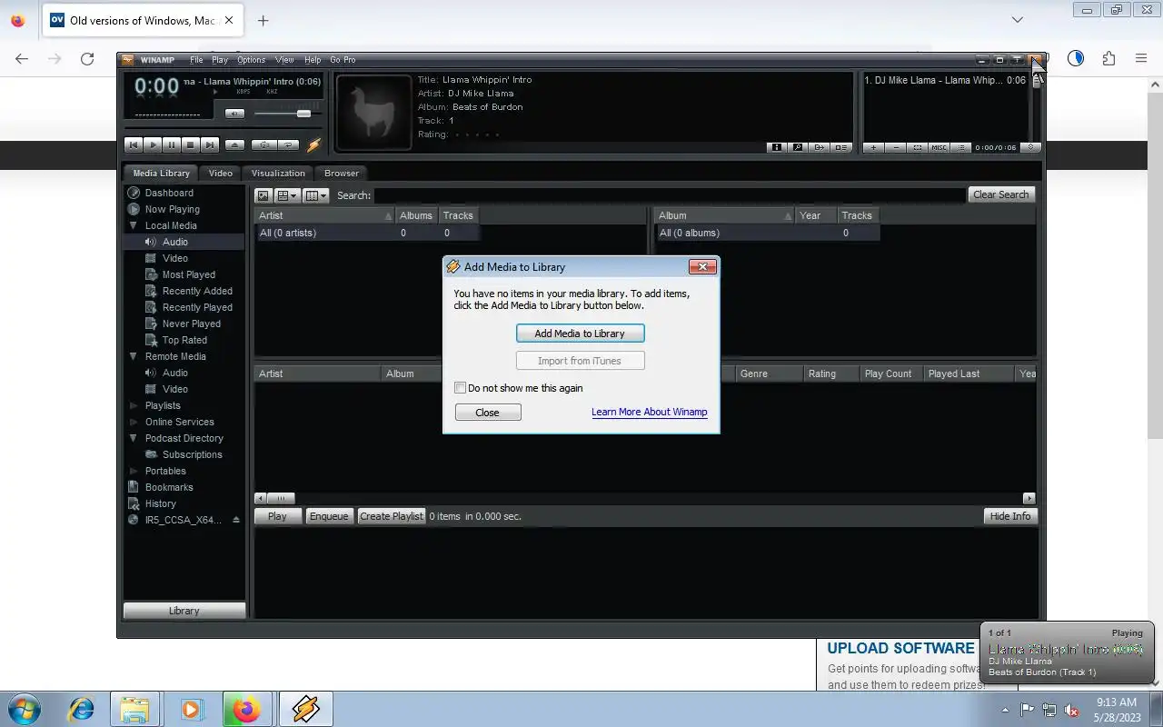Click the Hide Info button
The width and height of the screenshot is (1163, 727).
1010,516
